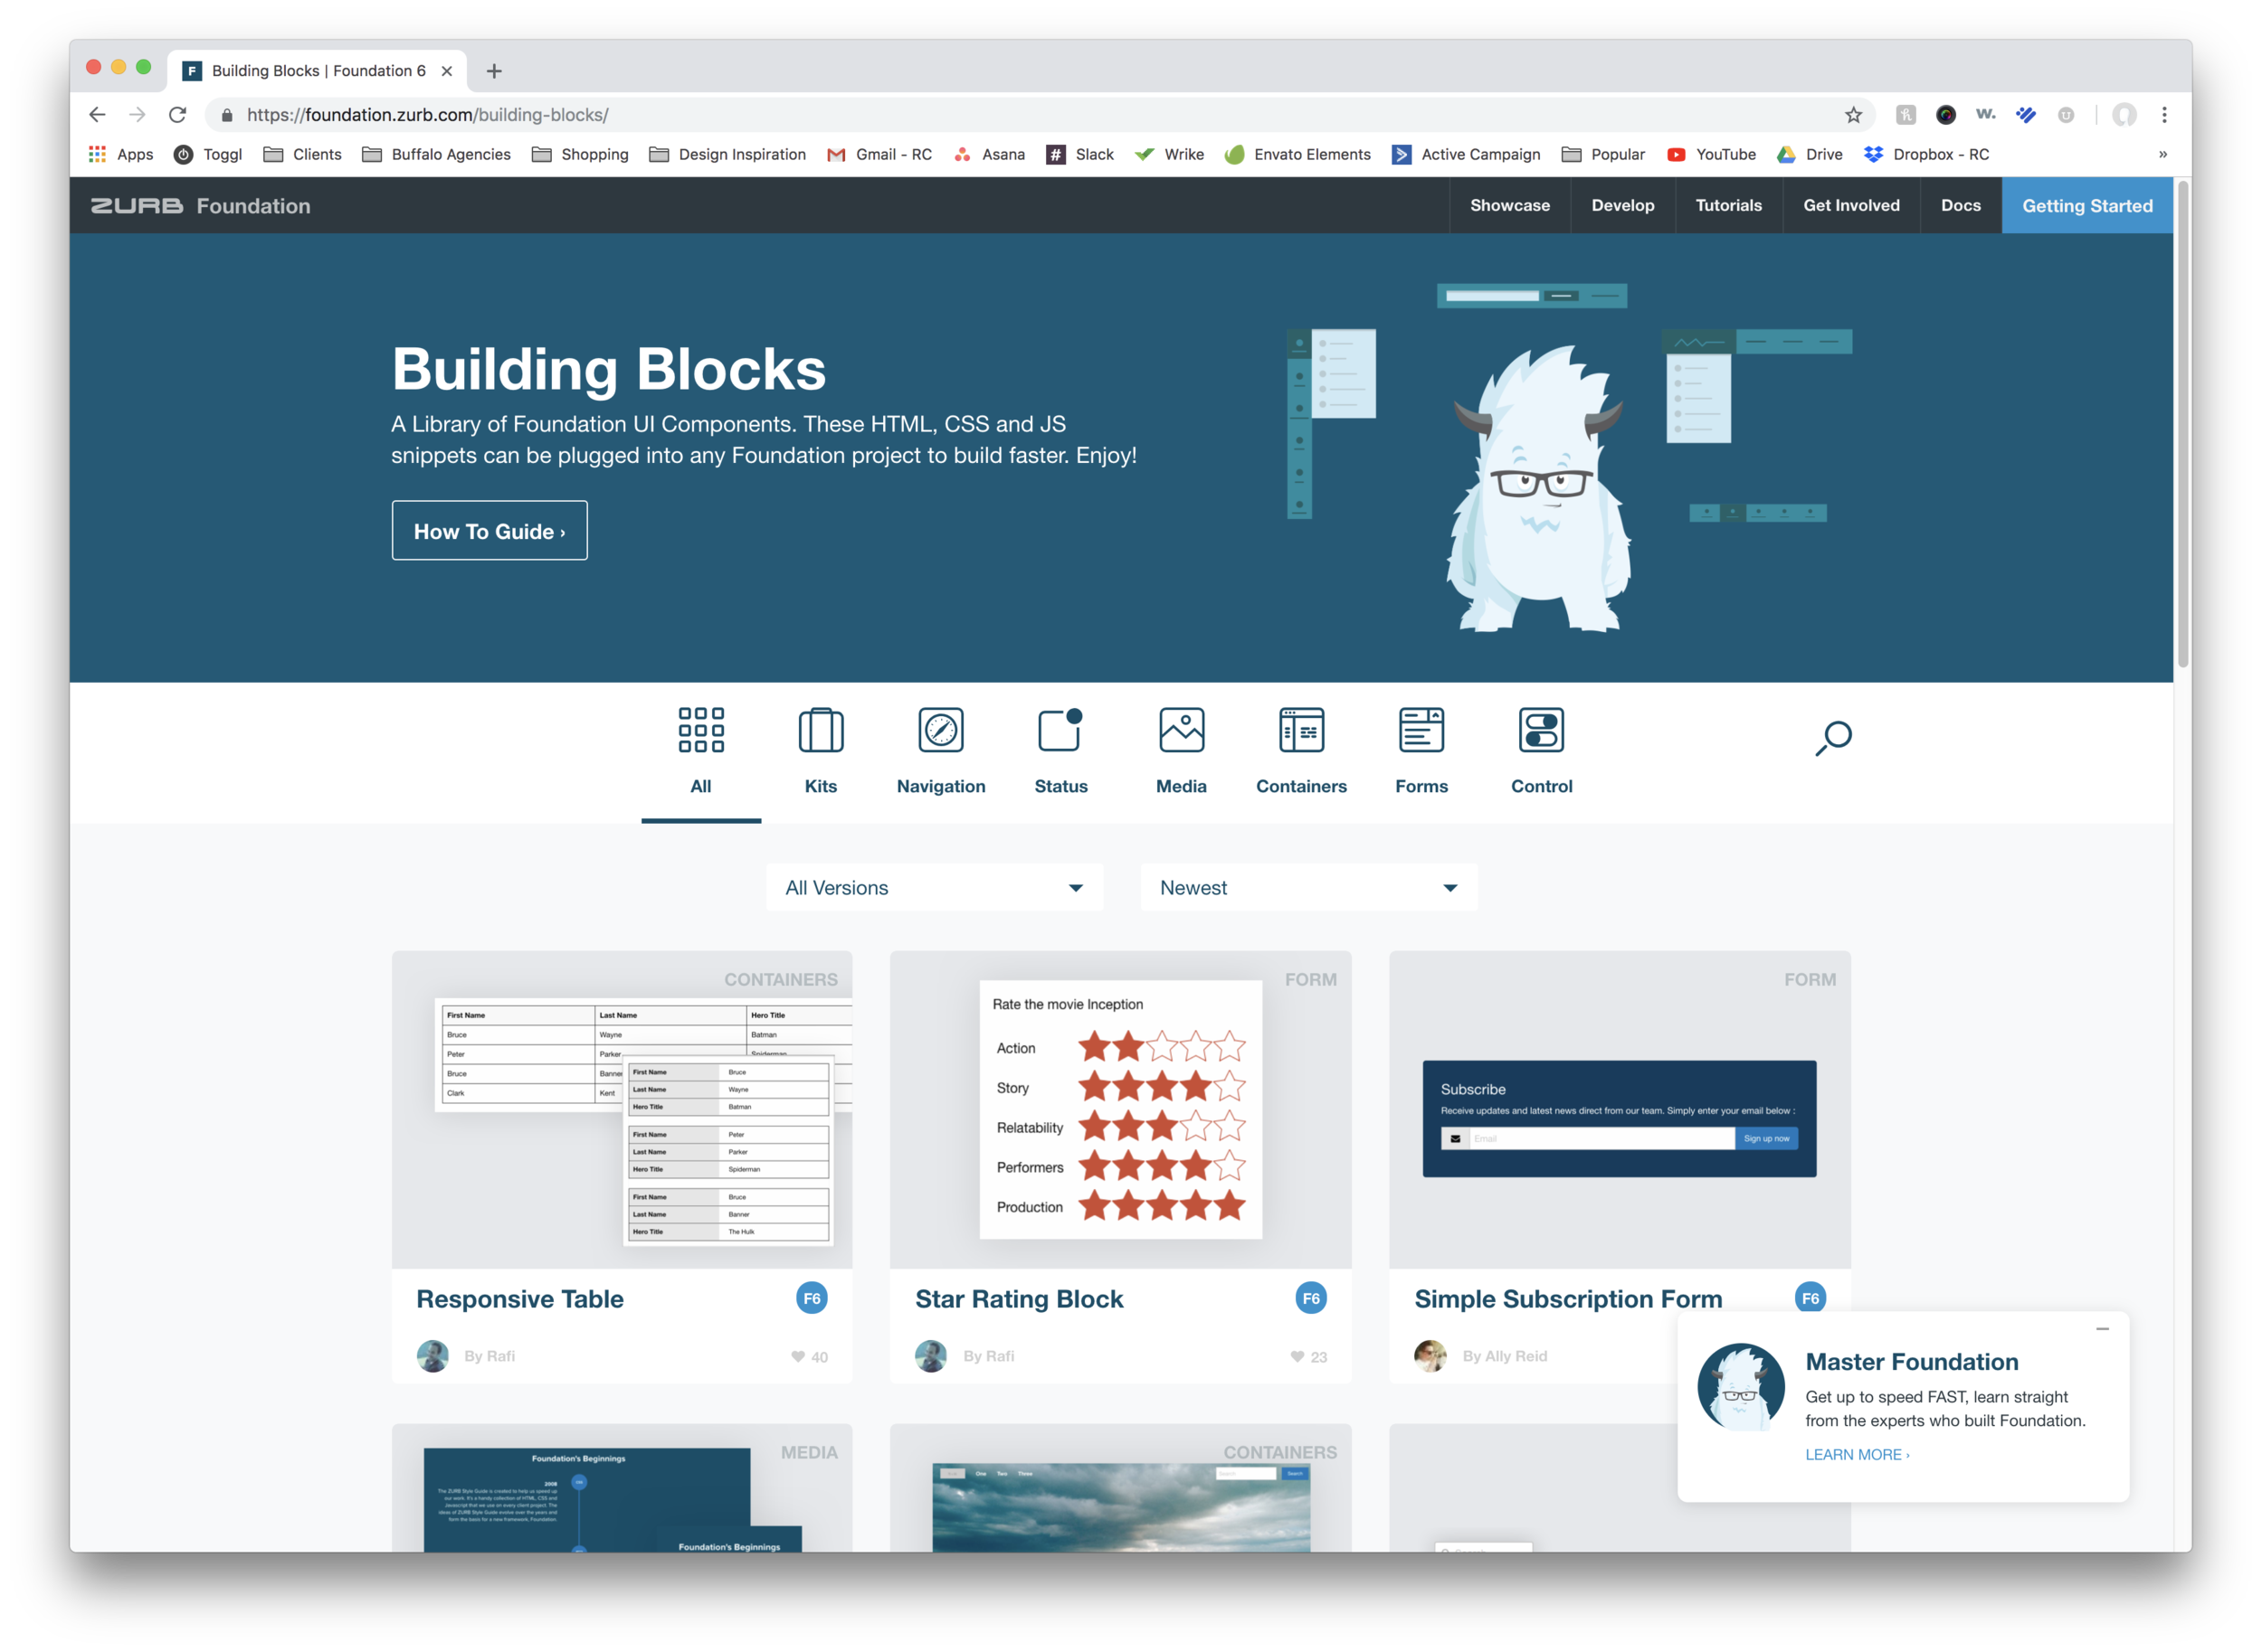Select the Containers category icon
2262x1652 pixels.
pyautogui.click(x=1300, y=730)
